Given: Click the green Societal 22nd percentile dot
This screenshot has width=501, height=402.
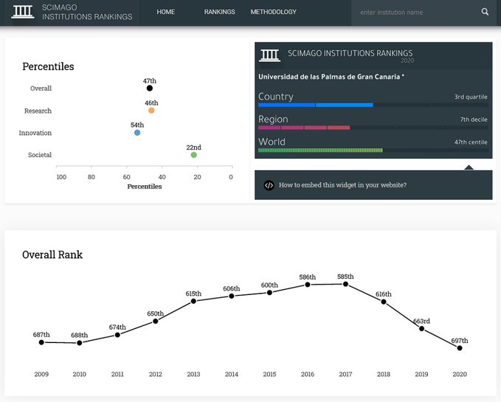Looking at the screenshot, I should [193, 155].
